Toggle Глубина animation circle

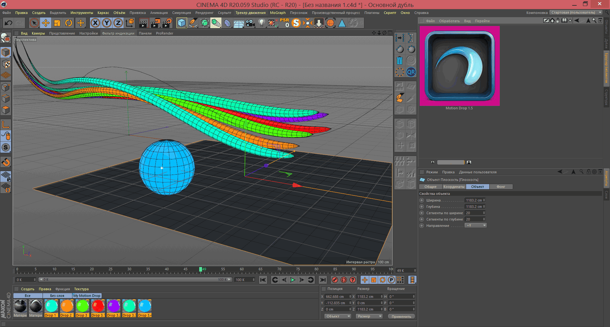coord(422,207)
